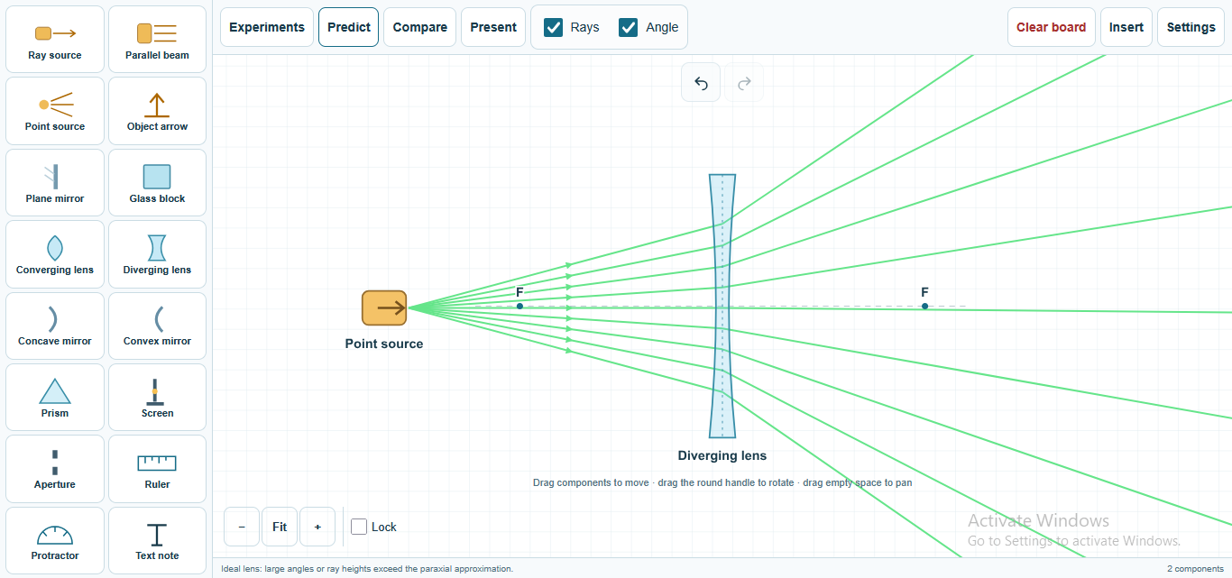Open the Insert menu
Viewport: 1232px width, 578px height.
[x=1126, y=27]
